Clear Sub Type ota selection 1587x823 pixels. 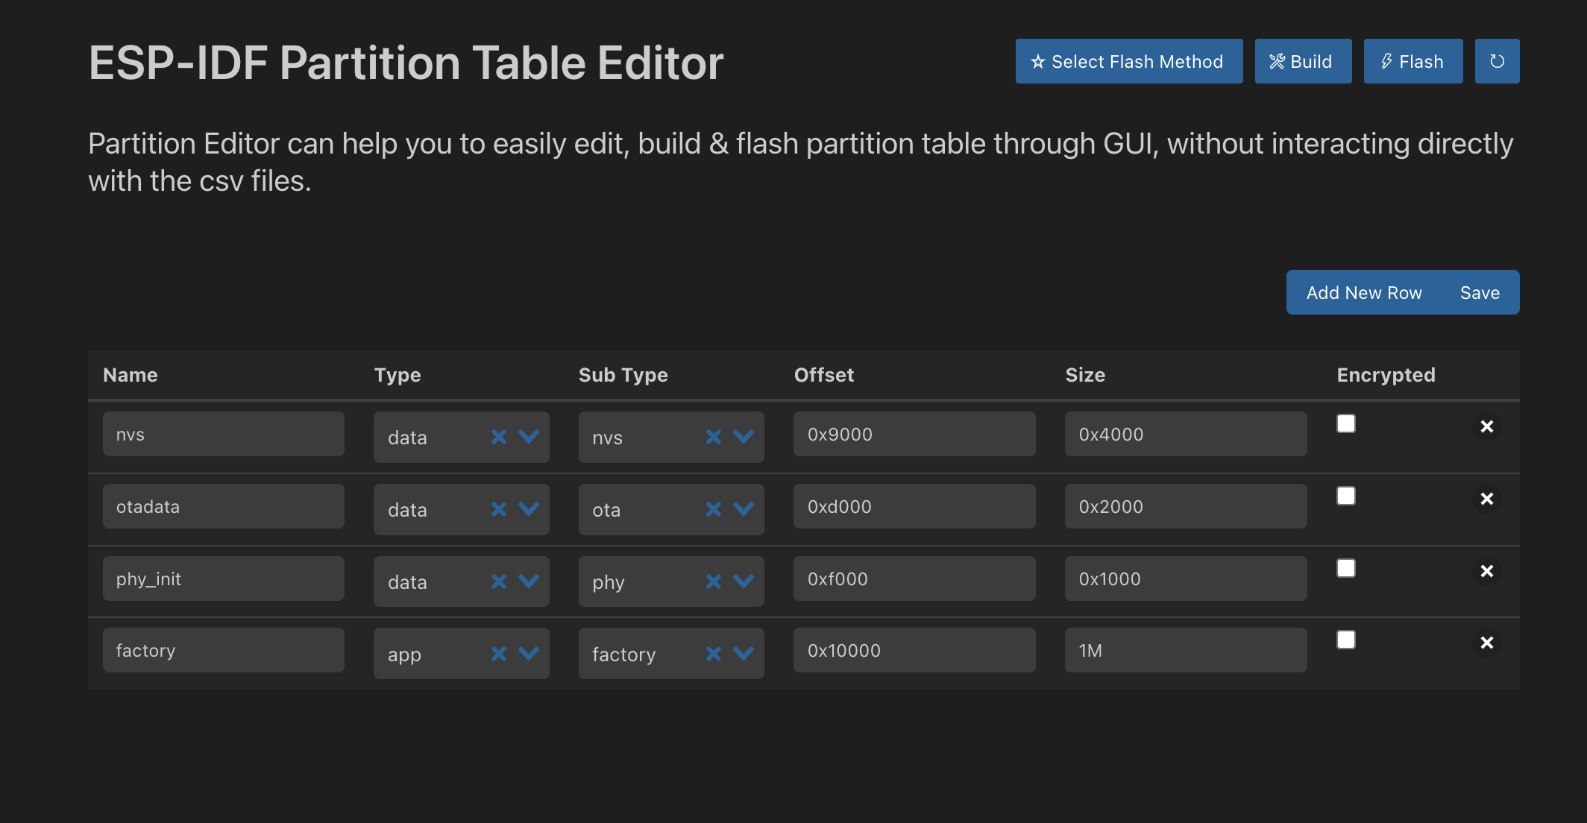[x=714, y=509]
